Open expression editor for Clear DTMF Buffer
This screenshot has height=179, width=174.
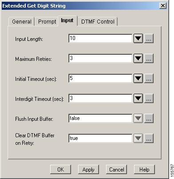coord(149,138)
